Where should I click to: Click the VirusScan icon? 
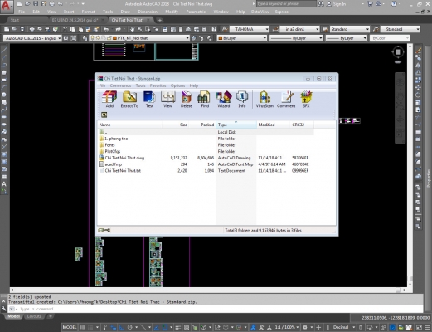(x=265, y=99)
